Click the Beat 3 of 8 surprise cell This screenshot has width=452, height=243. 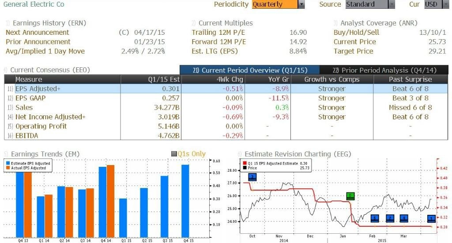coord(410,98)
